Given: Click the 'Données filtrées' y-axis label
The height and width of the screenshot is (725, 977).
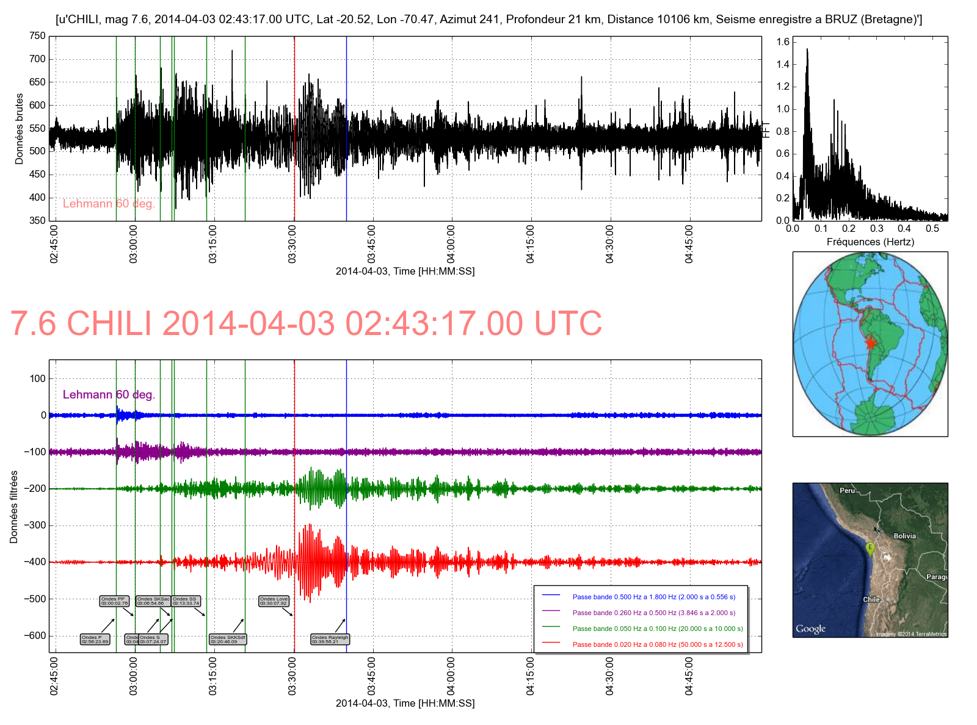Looking at the screenshot, I should pyautogui.click(x=14, y=507).
